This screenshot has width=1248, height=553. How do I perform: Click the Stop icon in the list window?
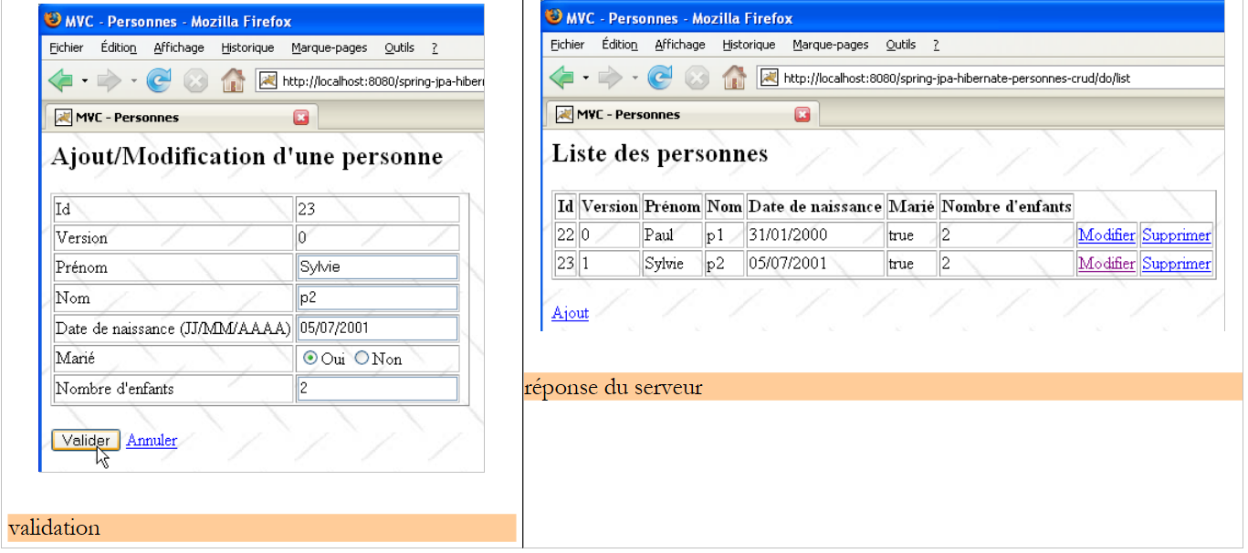click(697, 78)
